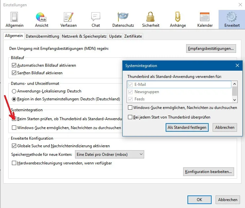Enable Hardwarebeschleunigung verwenden checkbox
The image size is (245, 208).
[x=14, y=163]
